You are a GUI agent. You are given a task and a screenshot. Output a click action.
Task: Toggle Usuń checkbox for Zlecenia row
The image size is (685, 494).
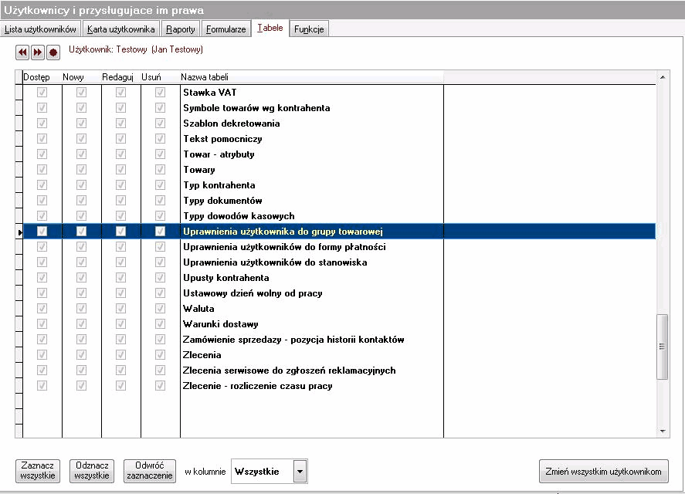(160, 354)
